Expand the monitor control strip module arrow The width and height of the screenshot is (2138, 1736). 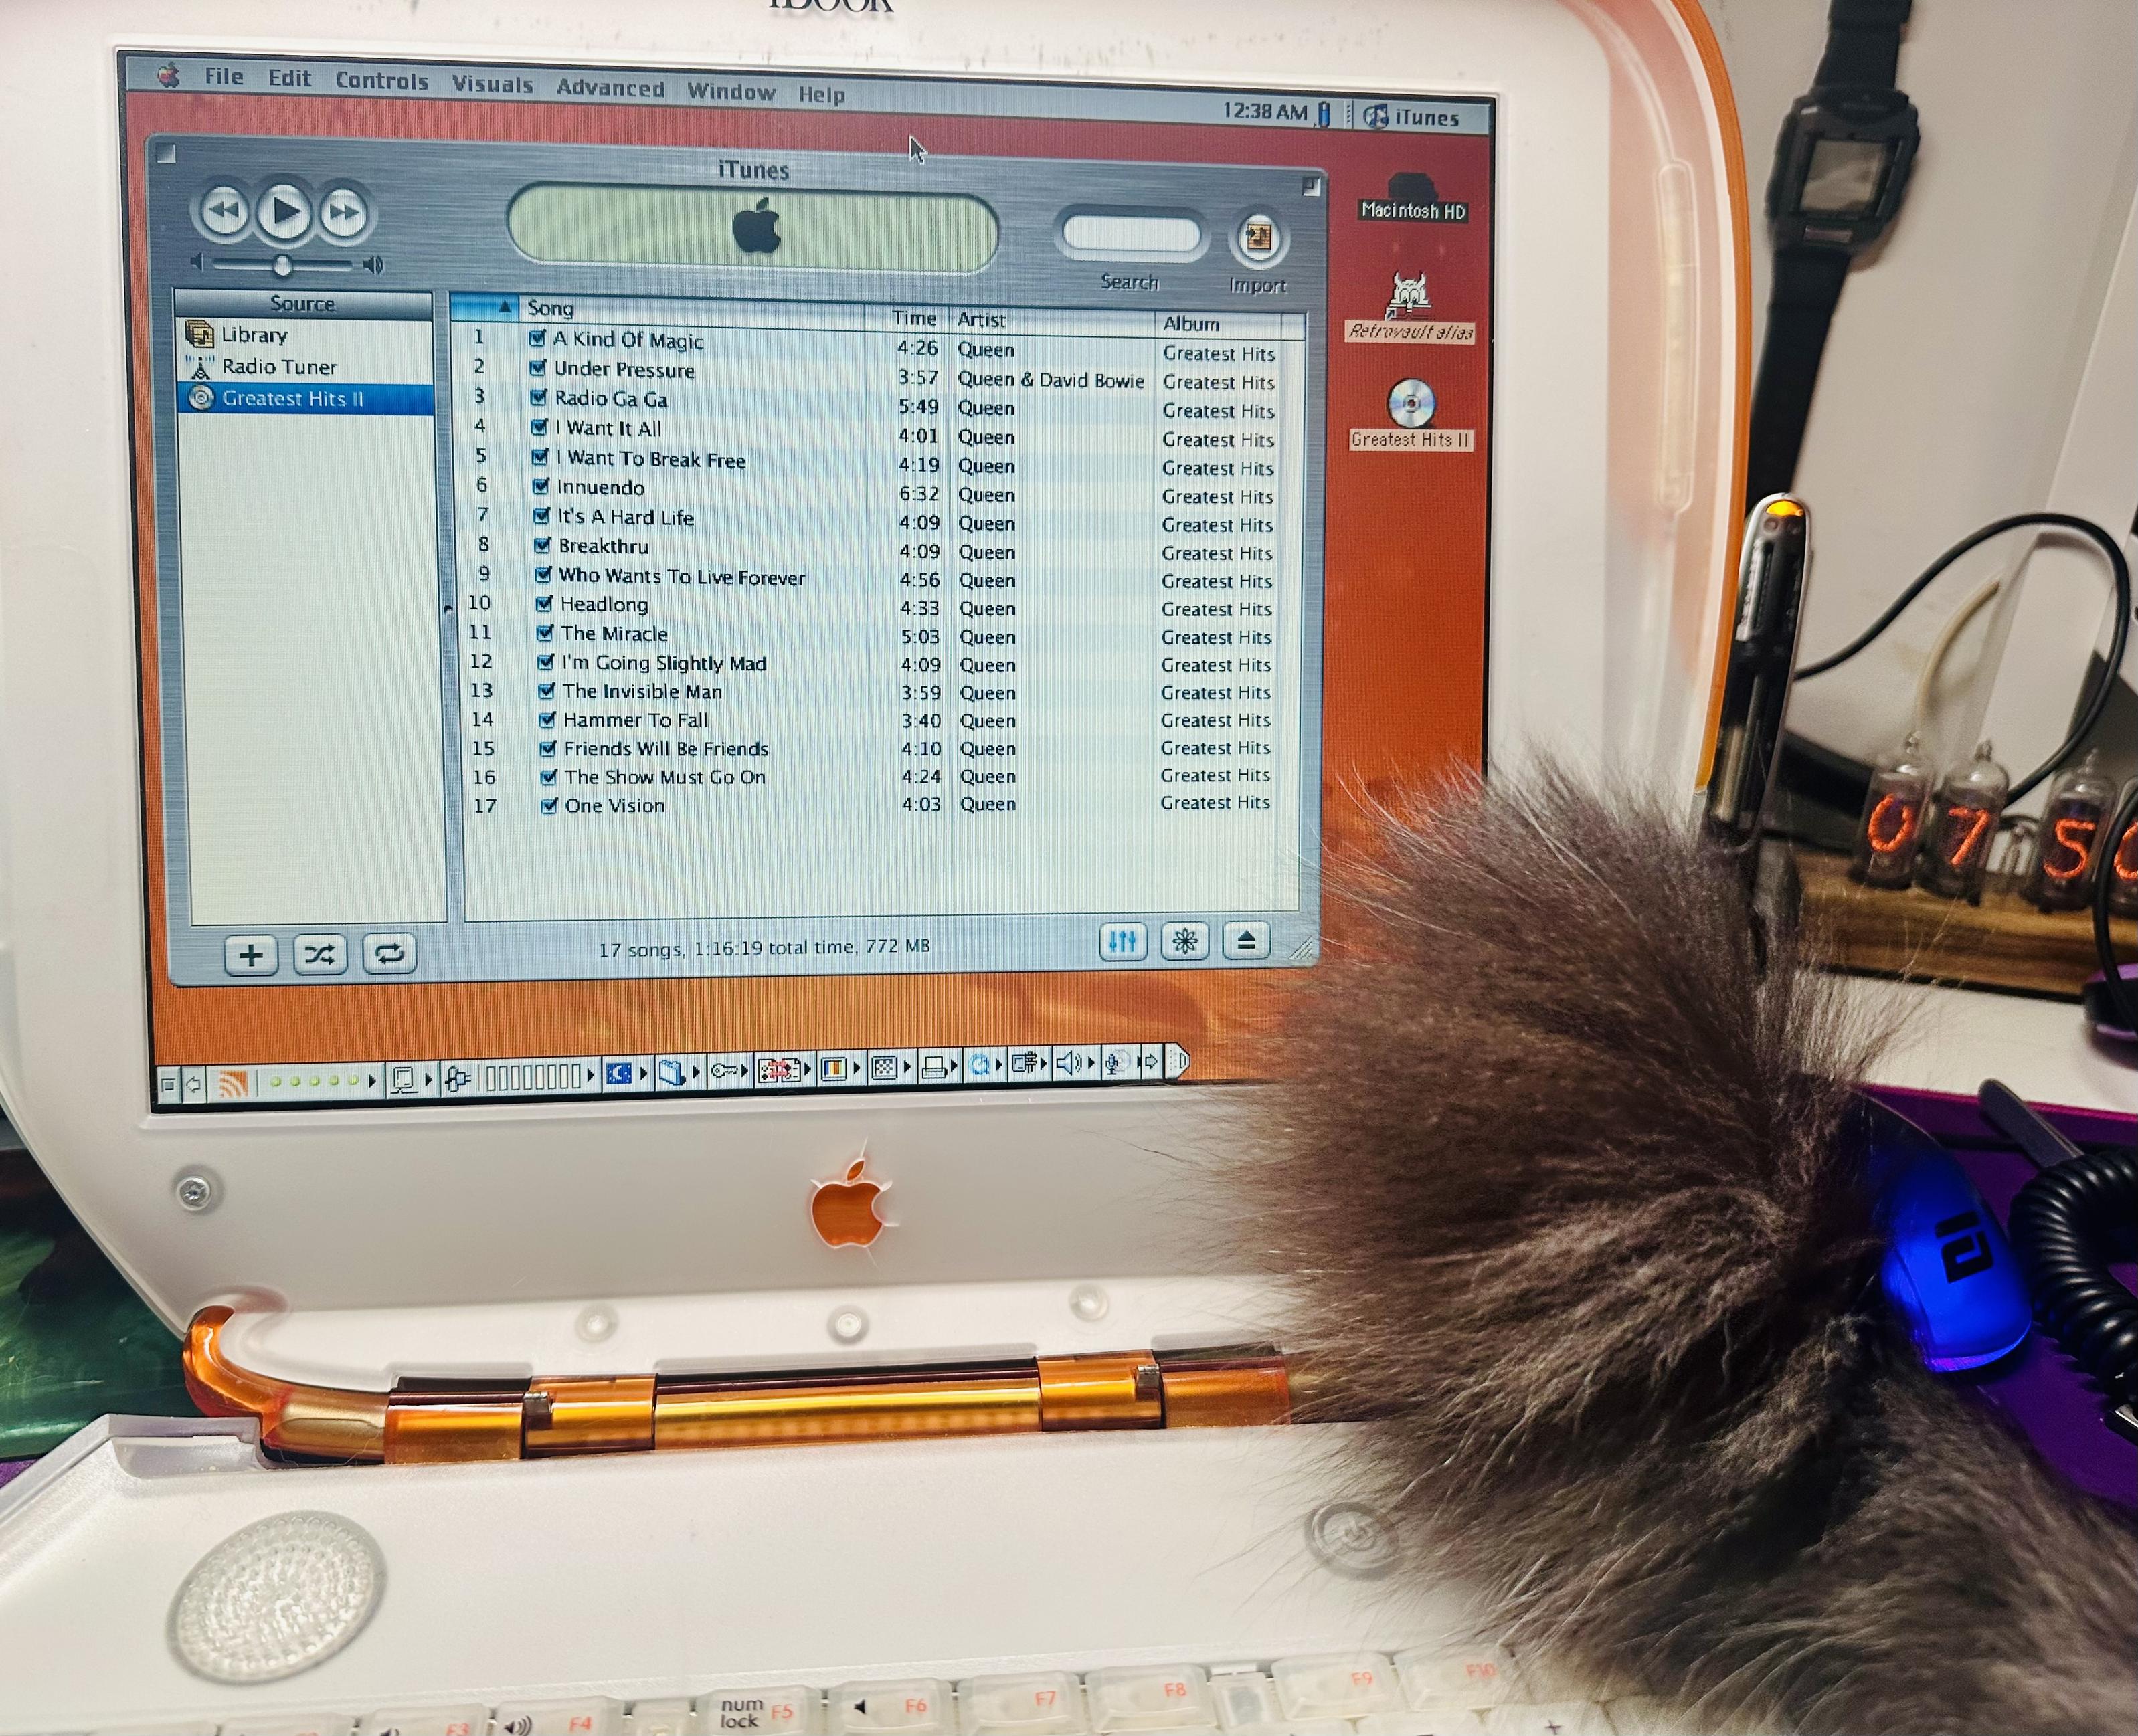pos(428,1080)
